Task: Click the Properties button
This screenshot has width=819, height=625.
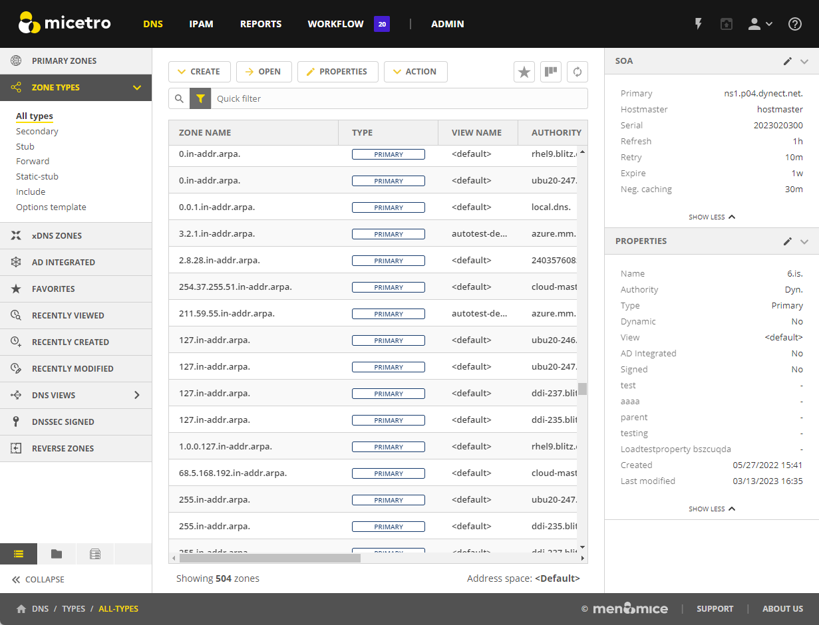Action: pos(337,72)
